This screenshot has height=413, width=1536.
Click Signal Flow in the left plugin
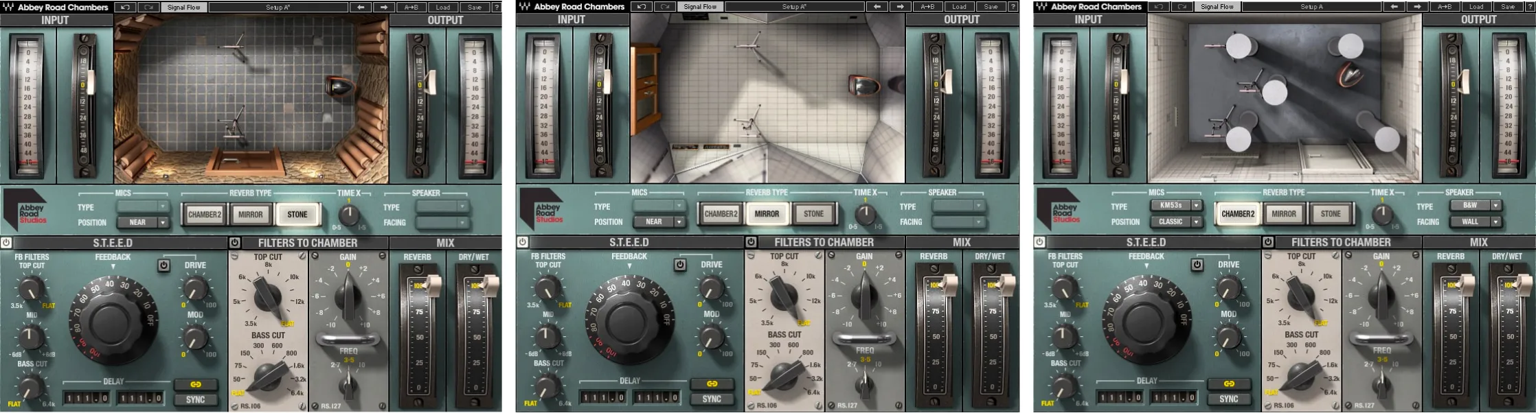point(183,7)
